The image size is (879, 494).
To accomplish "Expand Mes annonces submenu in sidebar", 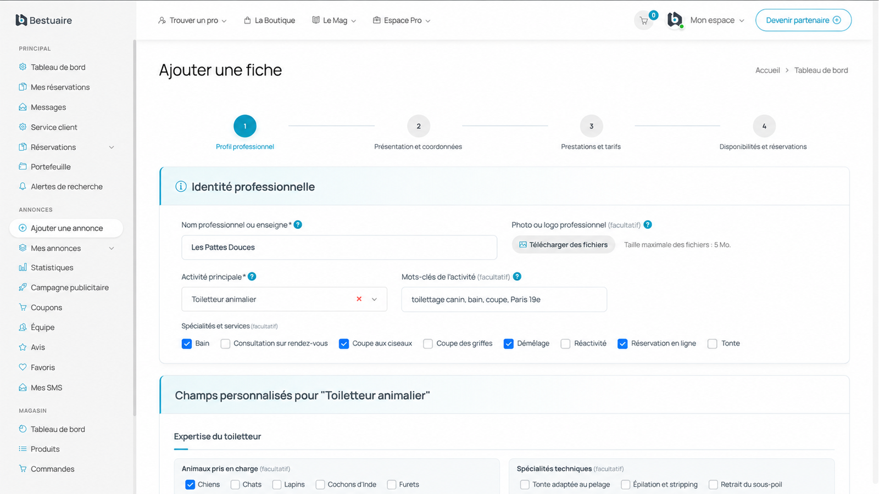I will click(x=112, y=248).
